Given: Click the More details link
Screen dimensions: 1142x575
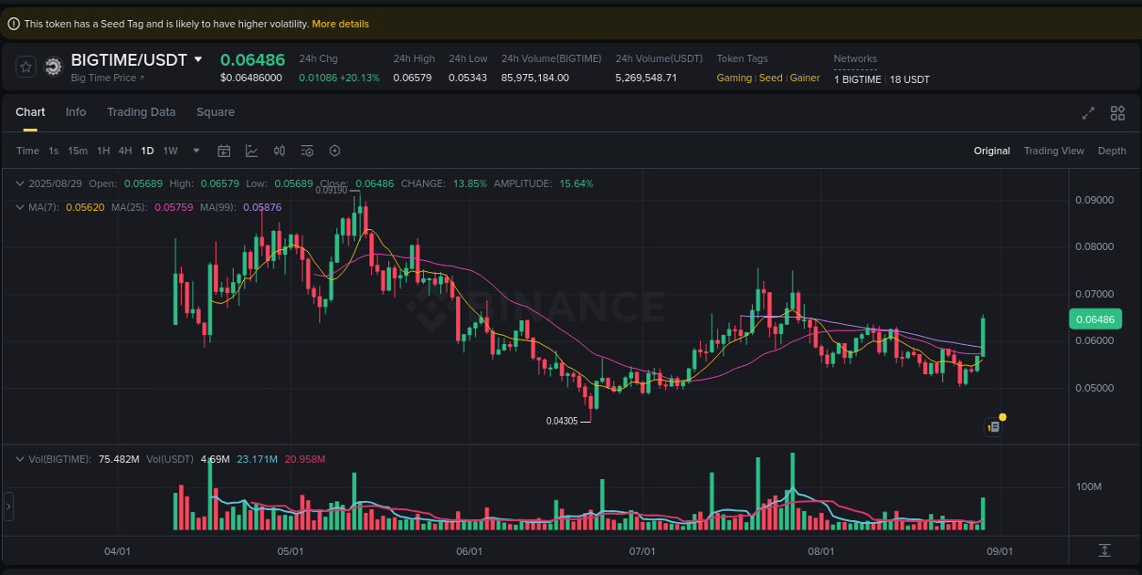Looking at the screenshot, I should [x=340, y=23].
